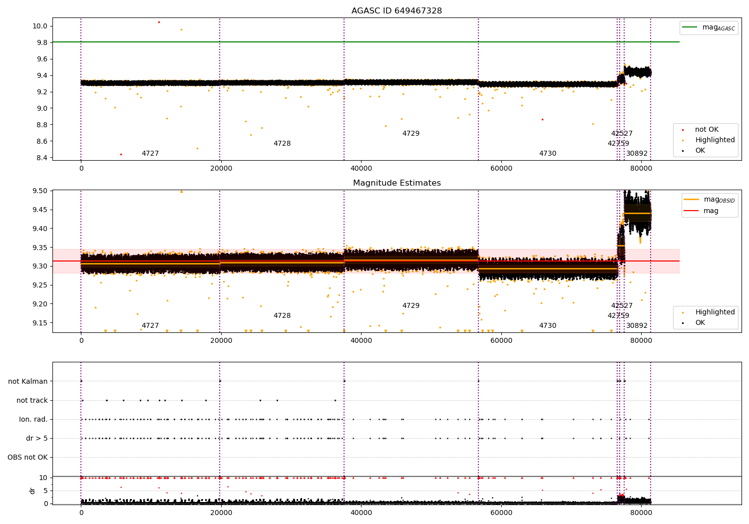Click "OK" entry in Magnitude Estimates legend
This screenshot has height=524, width=749.
[x=700, y=323]
